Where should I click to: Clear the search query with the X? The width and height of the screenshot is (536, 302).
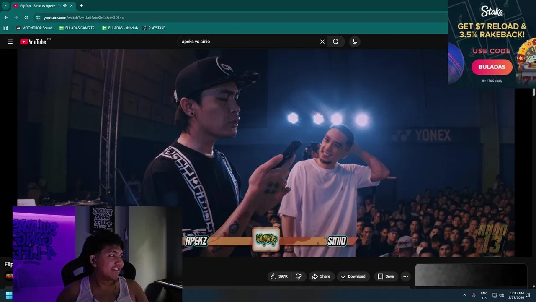click(x=322, y=42)
